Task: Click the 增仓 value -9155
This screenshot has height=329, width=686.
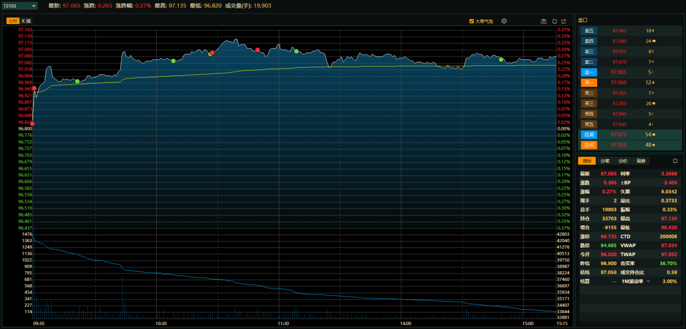Action: click(610, 228)
